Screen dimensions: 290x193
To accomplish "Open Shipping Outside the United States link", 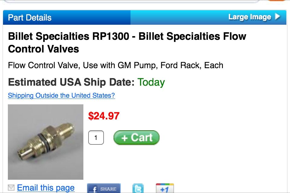I will click(61, 96).
